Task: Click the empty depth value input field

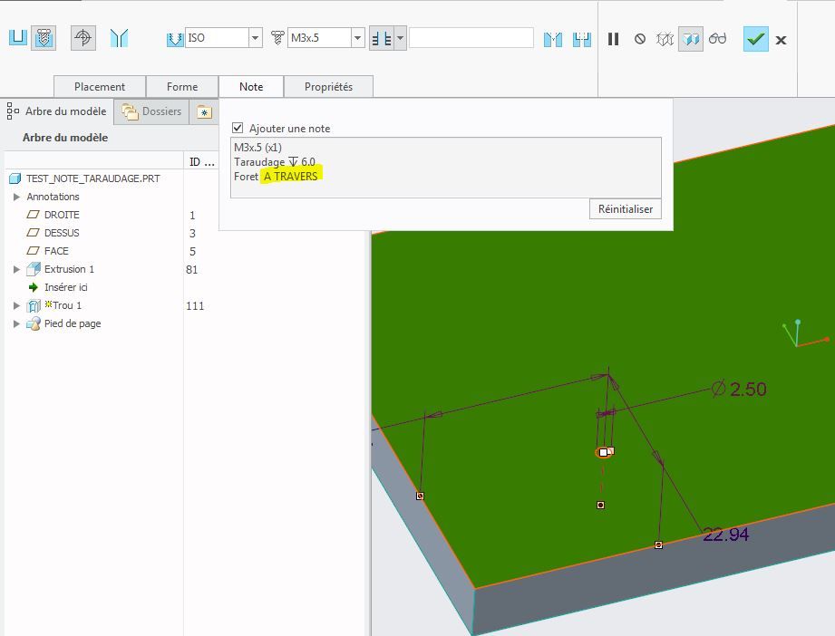Action: coord(471,38)
